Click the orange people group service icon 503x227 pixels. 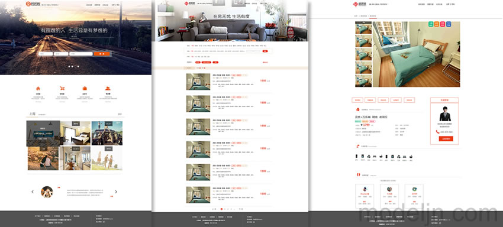(x=108, y=89)
